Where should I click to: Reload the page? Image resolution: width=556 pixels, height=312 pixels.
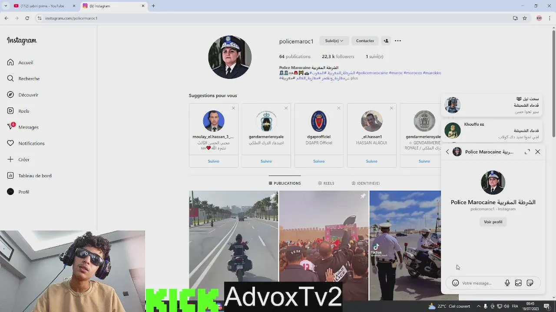[27, 18]
